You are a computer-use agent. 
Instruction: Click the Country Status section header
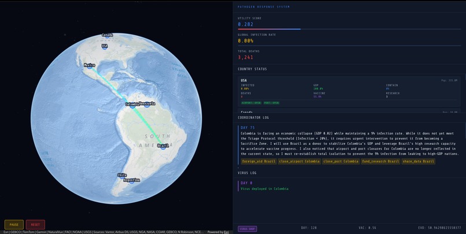(252, 69)
